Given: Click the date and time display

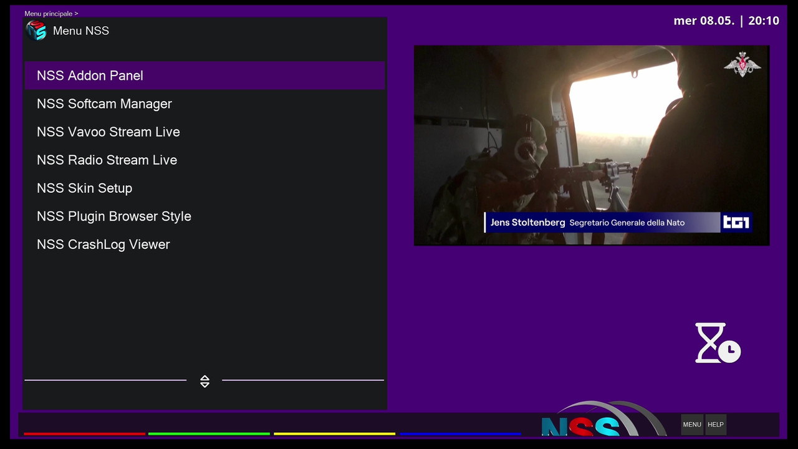Looking at the screenshot, I should [x=726, y=21].
